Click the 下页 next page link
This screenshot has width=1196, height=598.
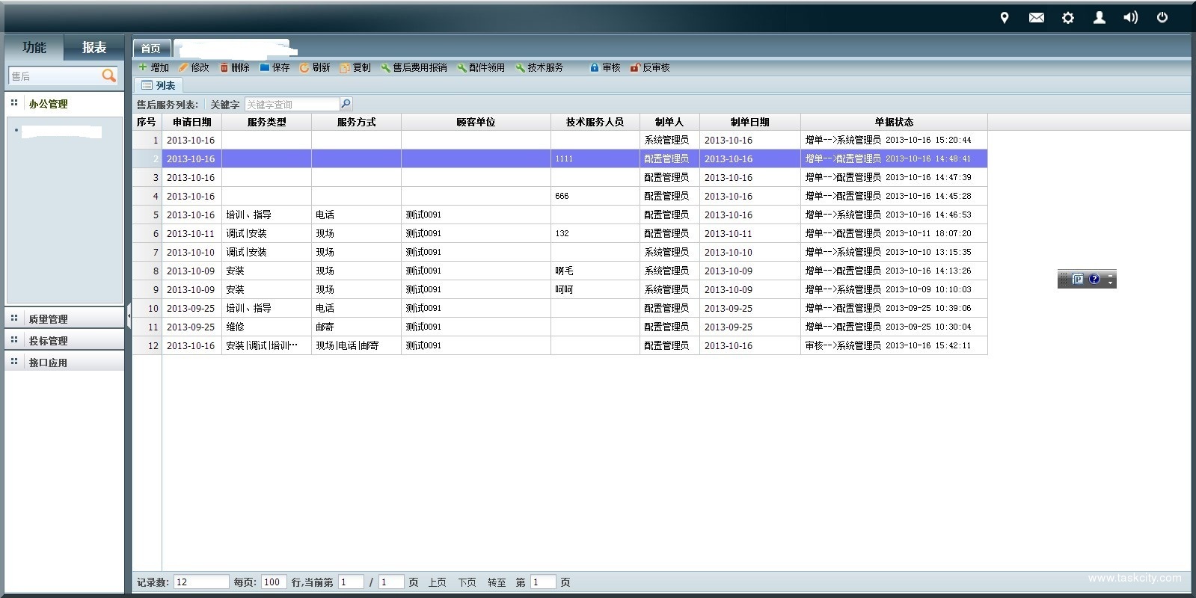tap(467, 582)
